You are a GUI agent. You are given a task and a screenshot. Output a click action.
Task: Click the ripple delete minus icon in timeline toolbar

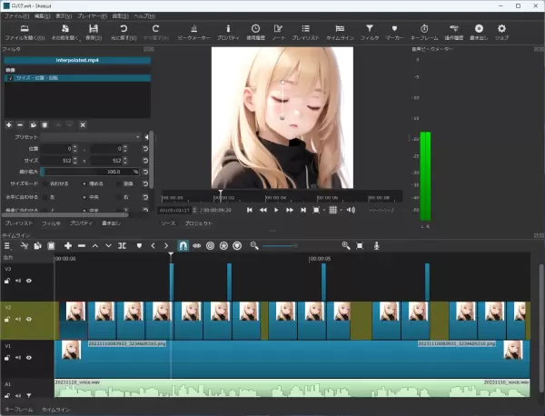coord(82,246)
